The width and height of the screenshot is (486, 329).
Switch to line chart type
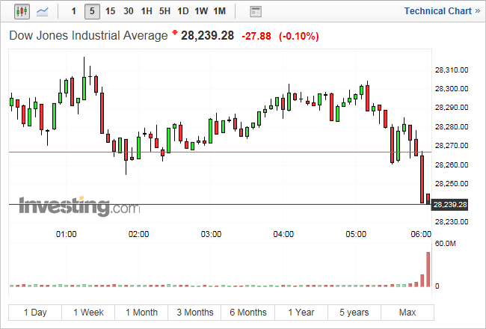pyautogui.click(x=42, y=11)
